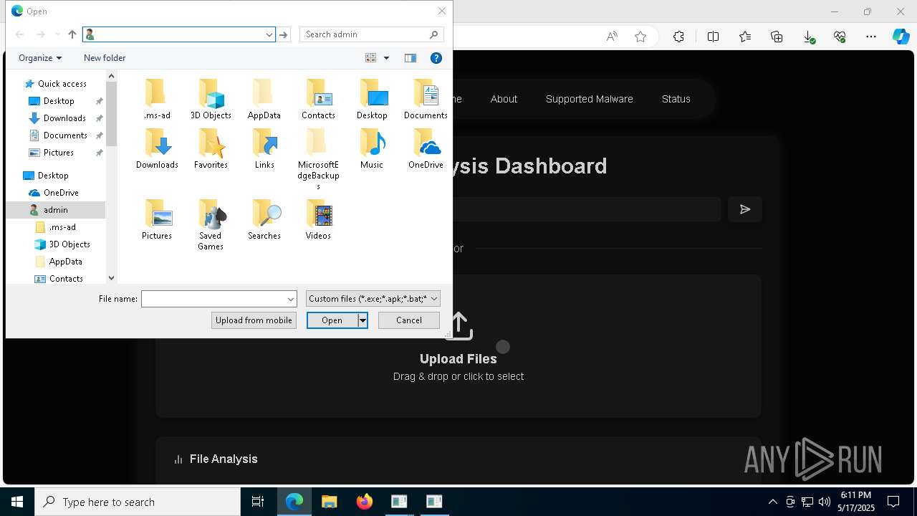917x516 pixels.
Task: Select the Saved Games folder
Action: click(211, 225)
